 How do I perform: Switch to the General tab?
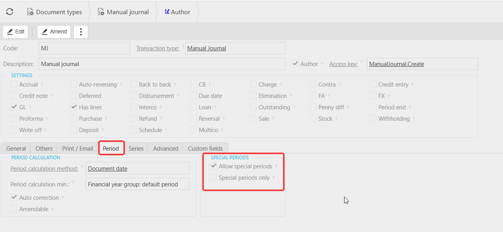click(x=16, y=148)
